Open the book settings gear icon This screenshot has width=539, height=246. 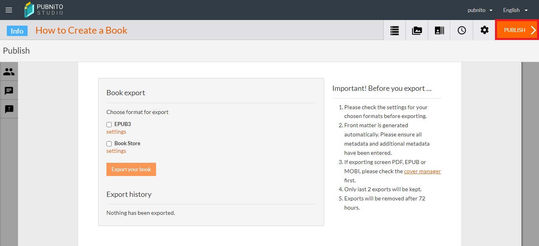484,30
